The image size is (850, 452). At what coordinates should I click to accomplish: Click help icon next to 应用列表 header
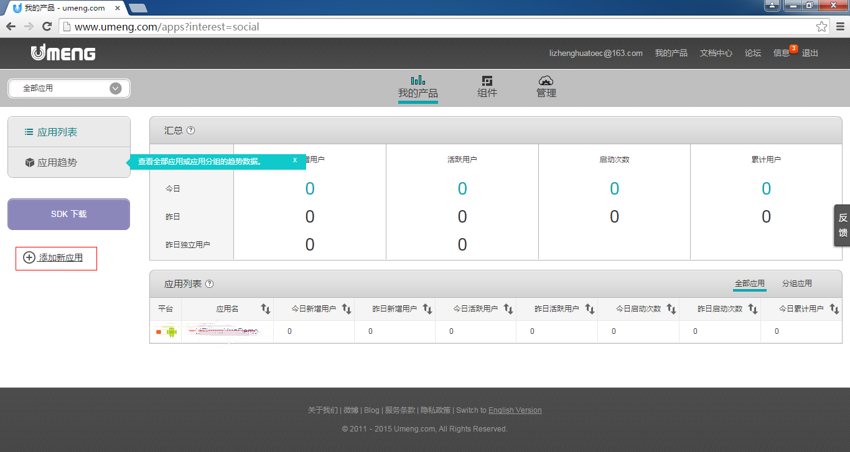pos(210,284)
